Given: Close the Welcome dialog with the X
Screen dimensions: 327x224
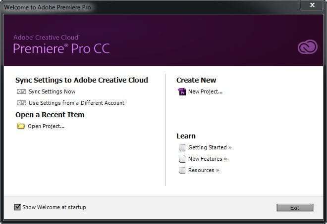Looking at the screenshot, I should [312, 5].
